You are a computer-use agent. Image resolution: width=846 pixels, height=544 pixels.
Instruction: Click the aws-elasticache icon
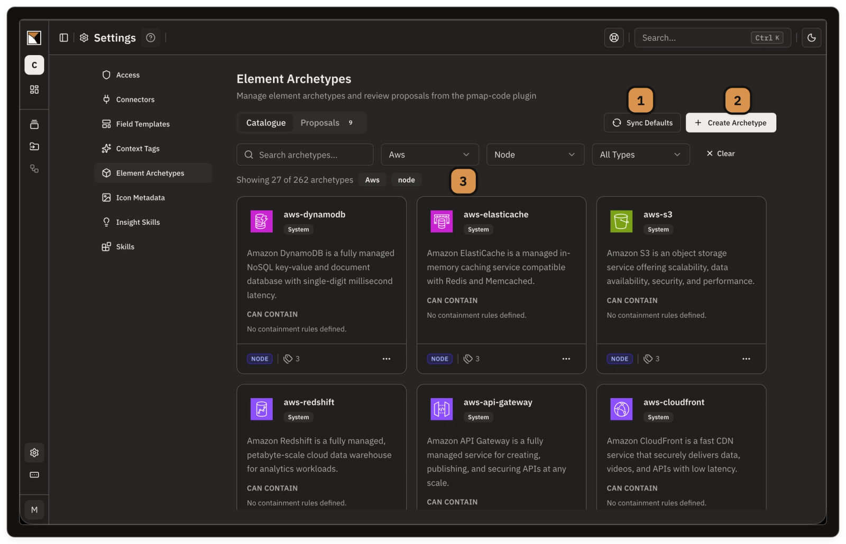coord(442,221)
